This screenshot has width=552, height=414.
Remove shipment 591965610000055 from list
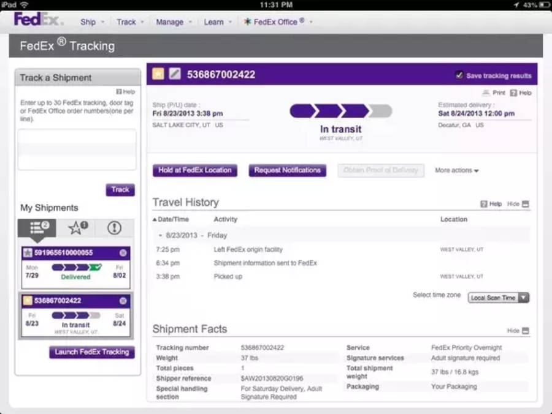click(x=123, y=253)
